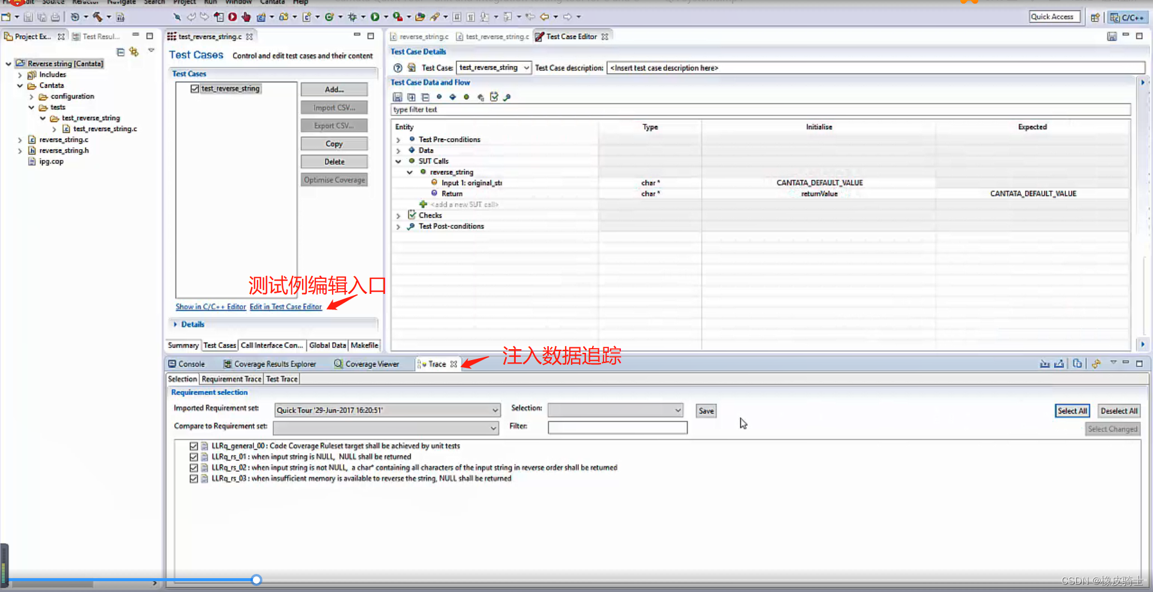
Task: Click save icon in Test Case Data toolbar
Action: 397,97
